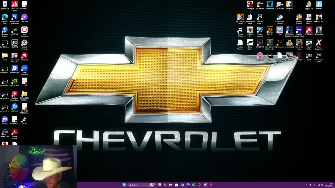The height and width of the screenshot is (188, 335).
Task: Launch Trend Micro Pay Guard
Action: [x=15, y=57]
